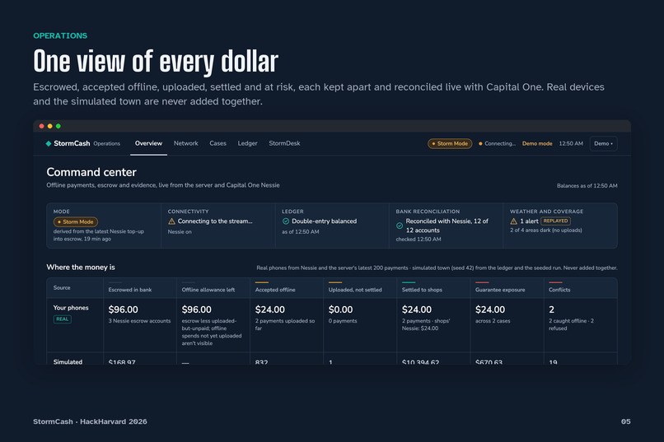Click the Storm Mode badge in header

tap(450, 143)
